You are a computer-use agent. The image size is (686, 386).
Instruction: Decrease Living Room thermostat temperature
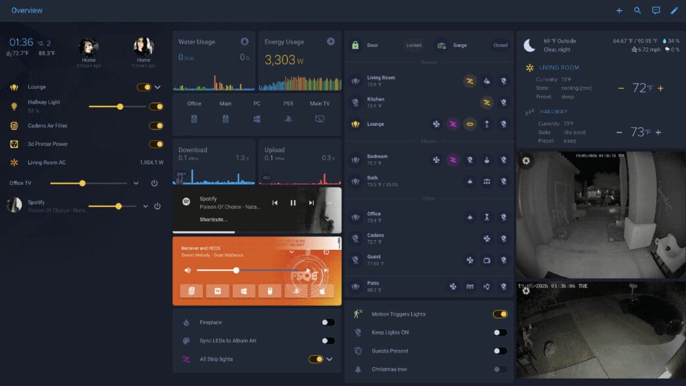(621, 88)
